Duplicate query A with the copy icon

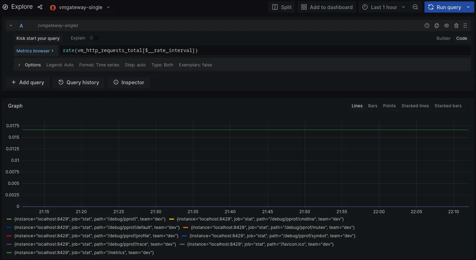[436, 26]
